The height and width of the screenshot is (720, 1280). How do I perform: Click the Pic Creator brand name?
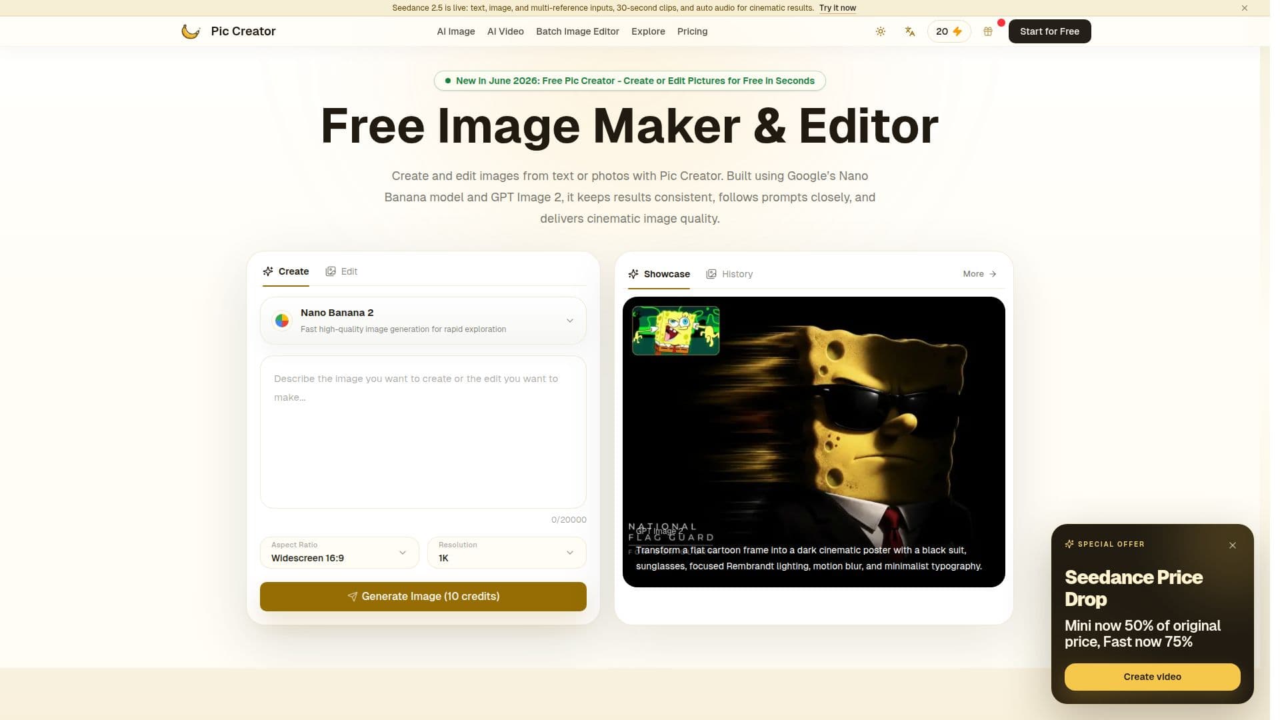(x=243, y=31)
